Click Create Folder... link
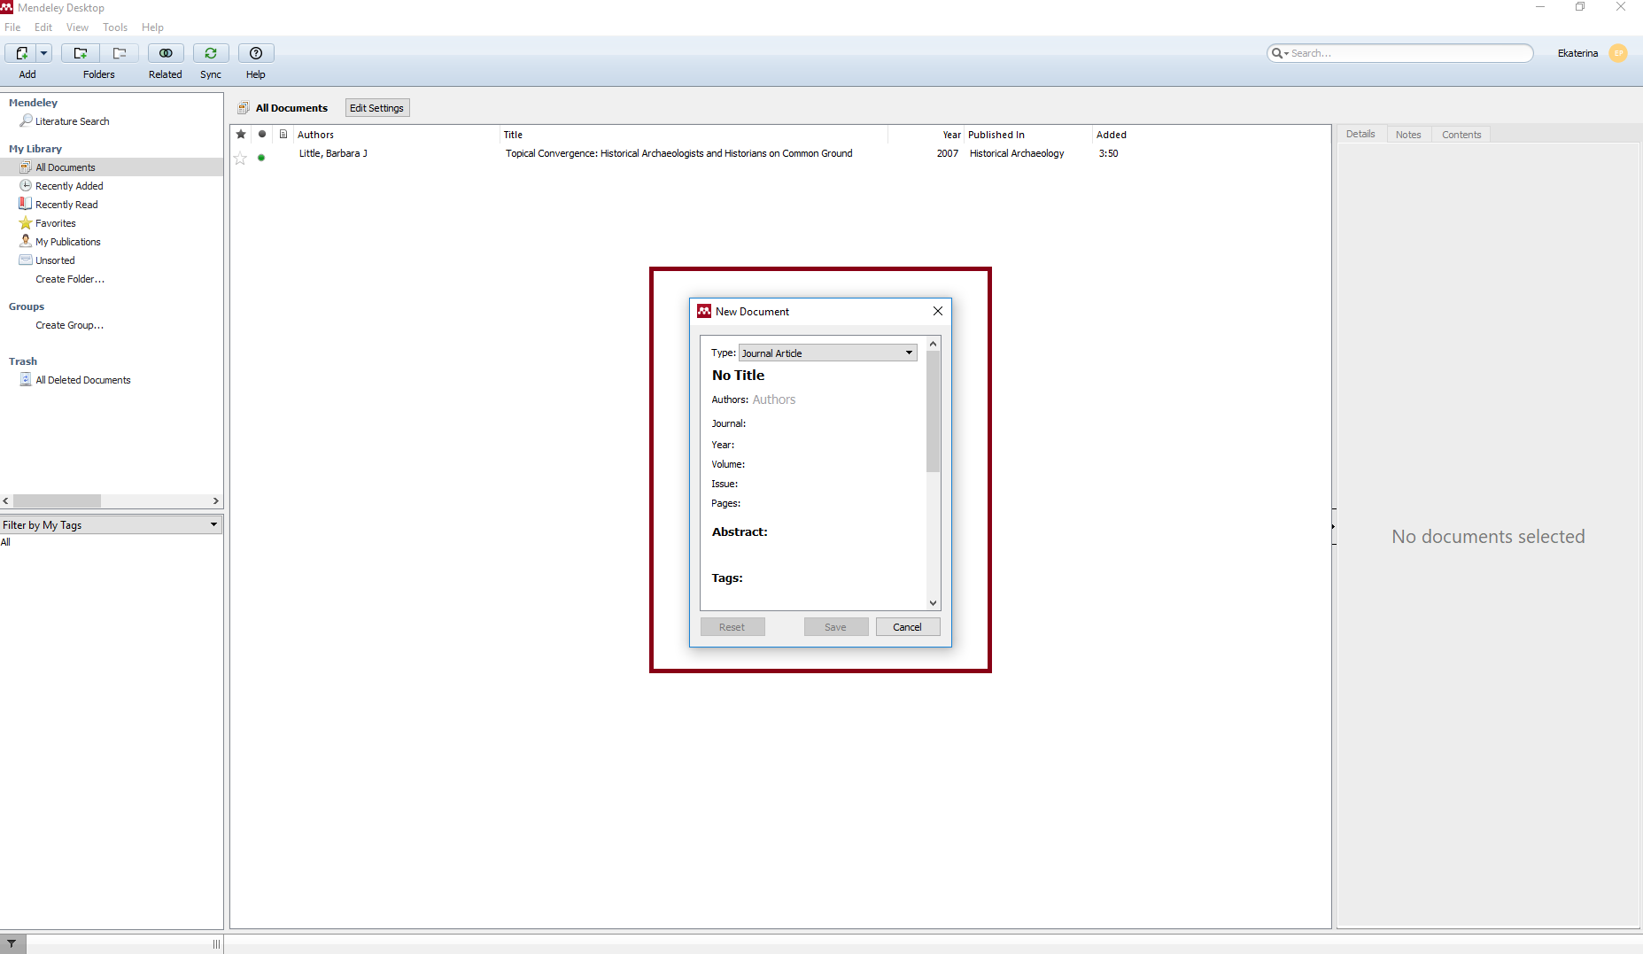 70,279
